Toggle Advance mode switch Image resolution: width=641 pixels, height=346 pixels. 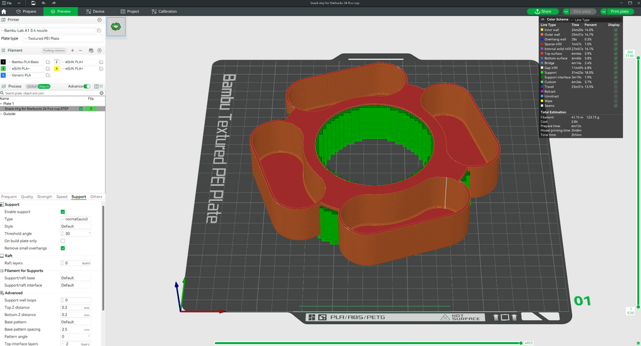click(x=86, y=86)
